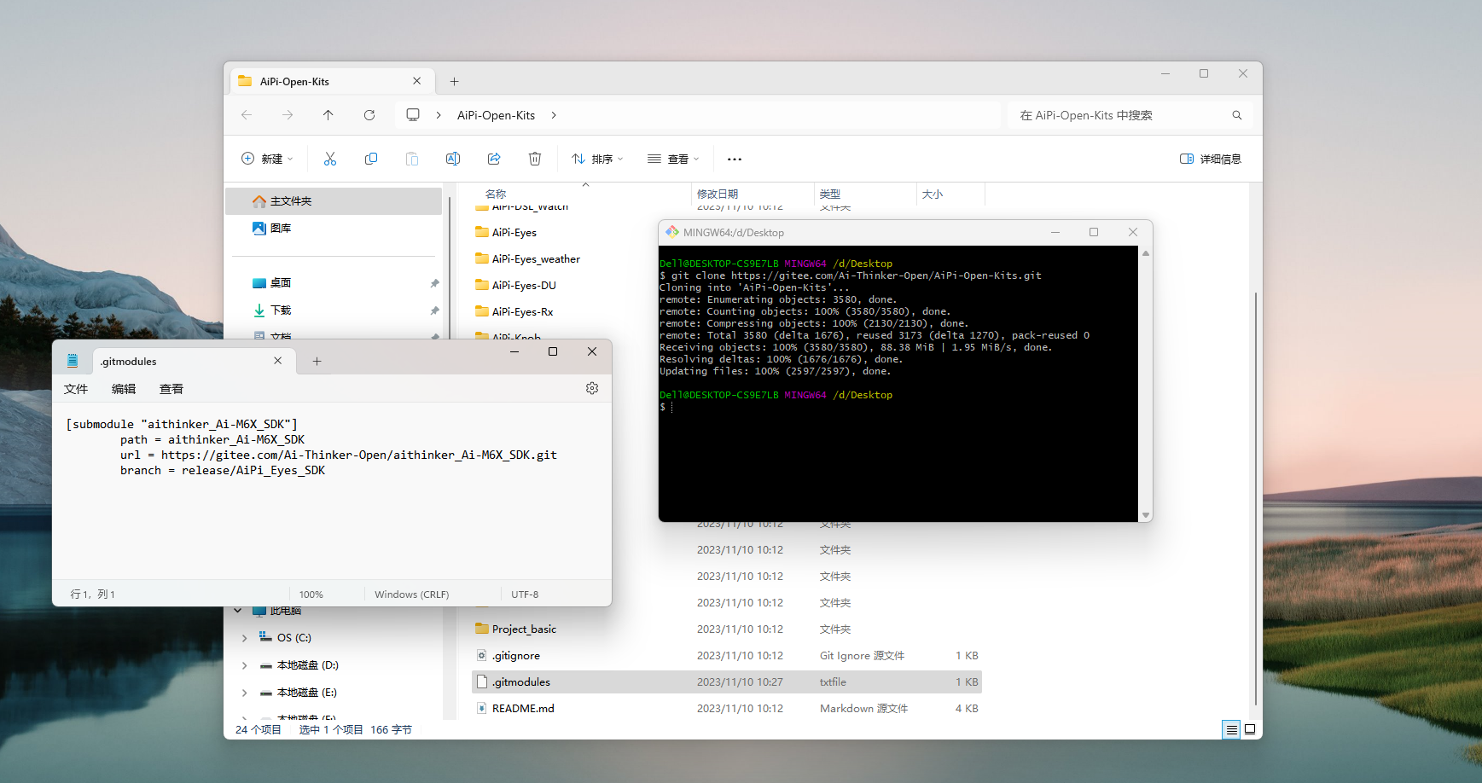The image size is (1482, 783).
Task: Unpin 桌面 using its pin icon
Action: 434,283
